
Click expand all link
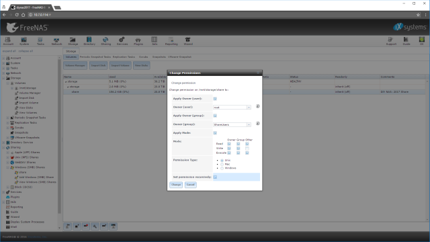(9, 51)
